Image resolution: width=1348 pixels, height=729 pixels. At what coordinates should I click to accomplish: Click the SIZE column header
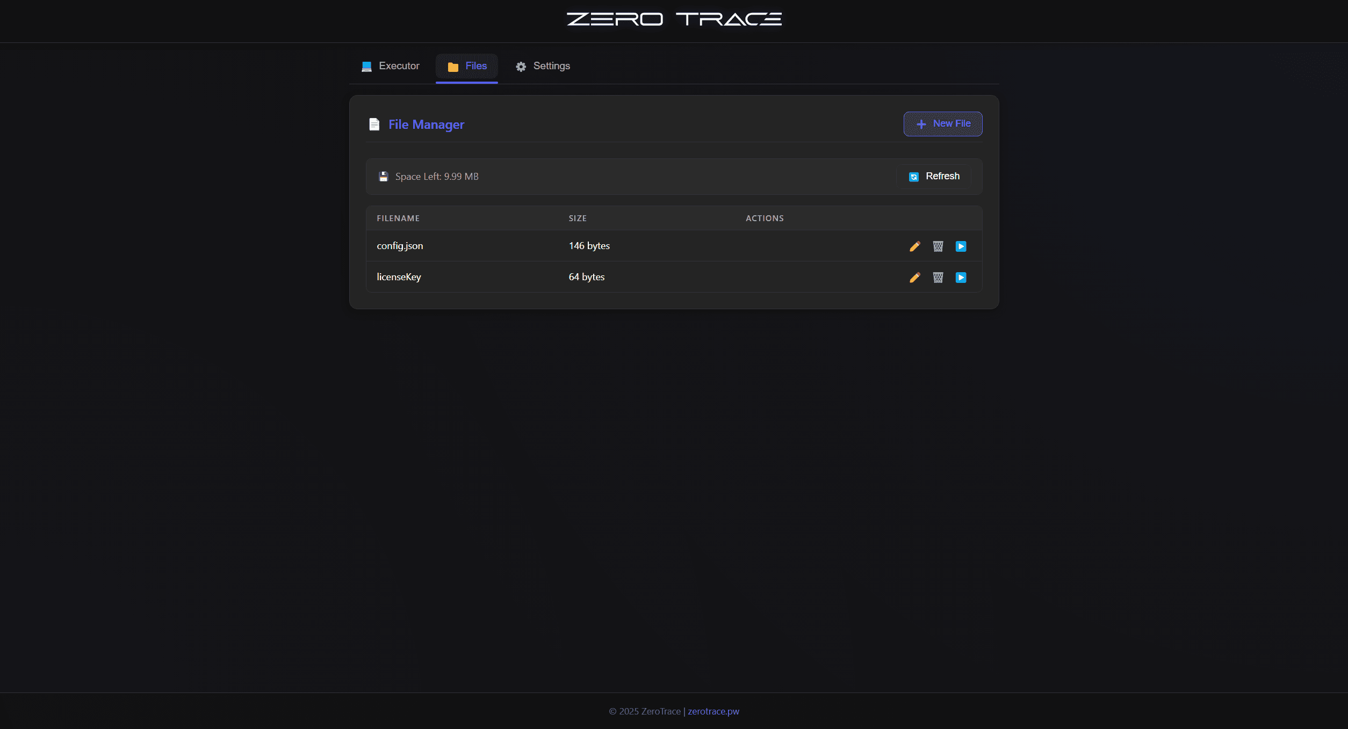coord(578,218)
